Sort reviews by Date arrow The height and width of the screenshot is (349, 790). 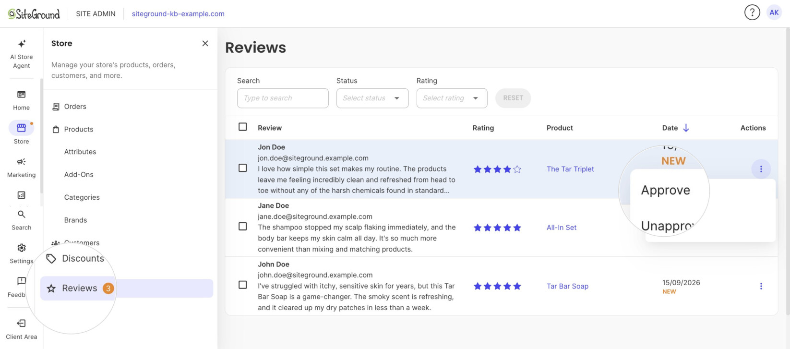point(686,128)
